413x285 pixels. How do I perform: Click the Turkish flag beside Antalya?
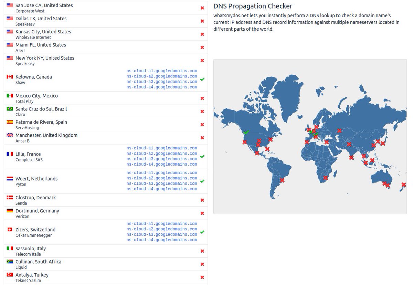pos(10,275)
